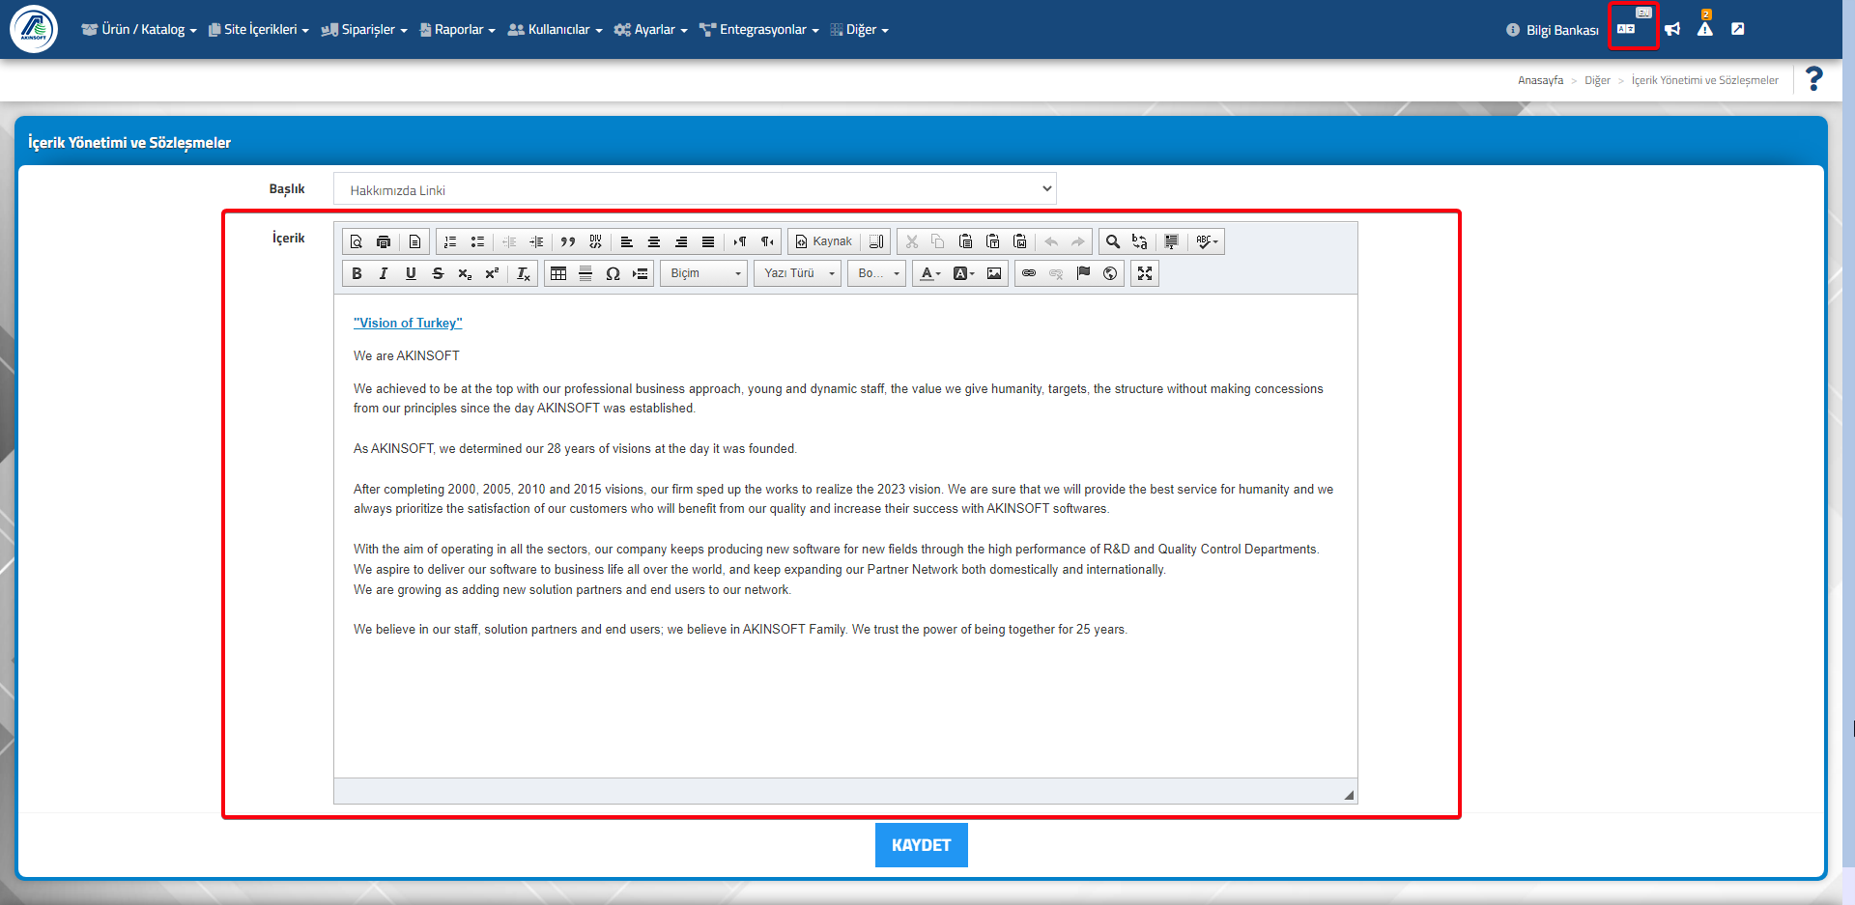The image size is (1855, 905).
Task: Click the globe icon in editor toolbar
Action: (x=1110, y=273)
